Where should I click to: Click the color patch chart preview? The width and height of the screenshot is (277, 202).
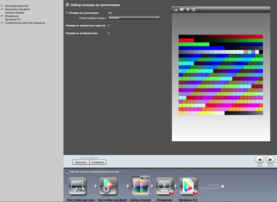click(221, 75)
